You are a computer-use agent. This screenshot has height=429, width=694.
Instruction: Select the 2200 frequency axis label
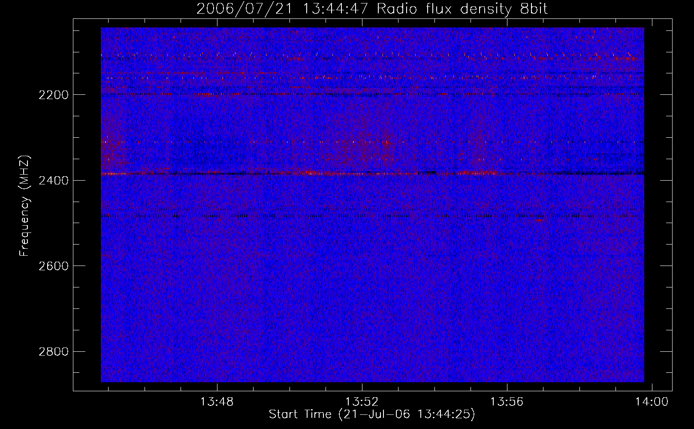coord(54,95)
